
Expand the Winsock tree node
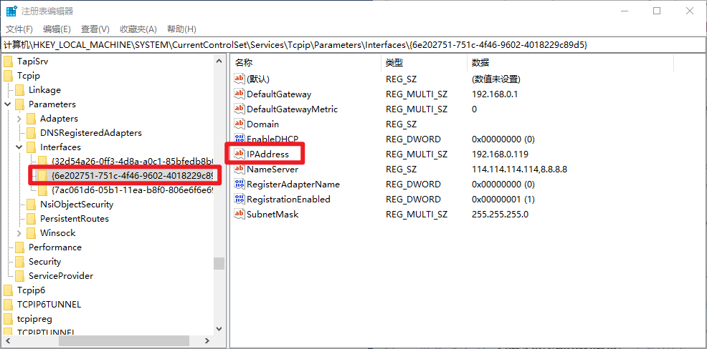[19, 233]
